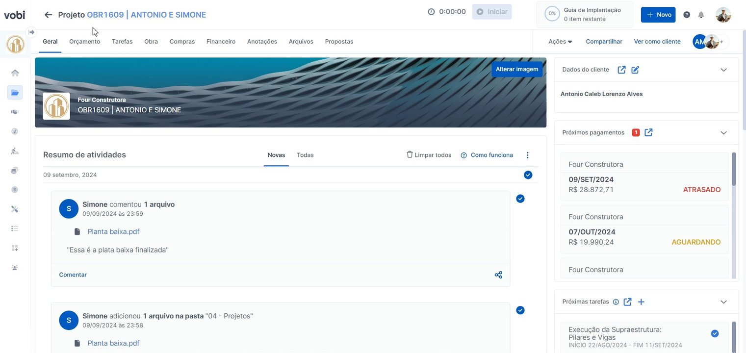This screenshot has width=746, height=353.
Task: Open the notifications bell
Action: [x=701, y=15]
